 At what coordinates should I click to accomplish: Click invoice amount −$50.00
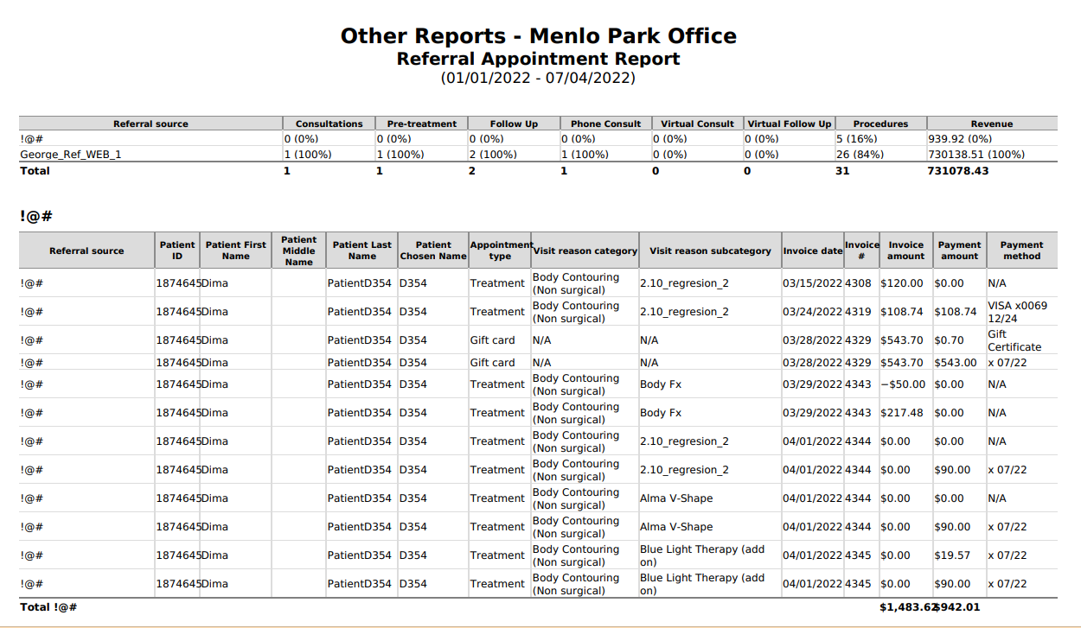click(x=902, y=384)
